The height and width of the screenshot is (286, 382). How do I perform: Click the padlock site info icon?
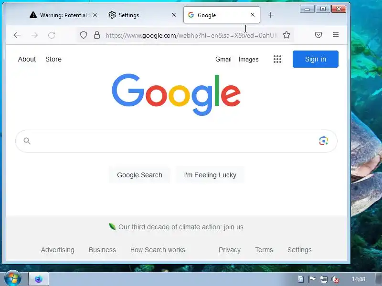(x=97, y=35)
